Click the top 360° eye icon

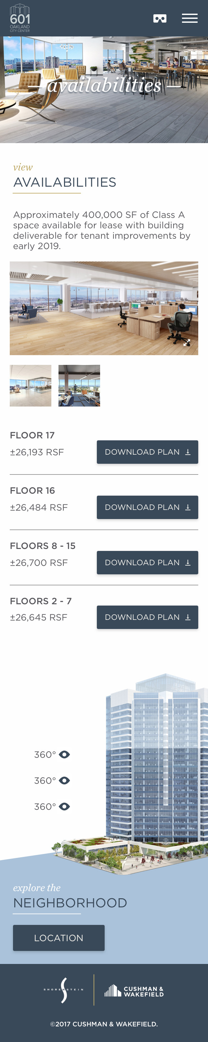point(65,755)
